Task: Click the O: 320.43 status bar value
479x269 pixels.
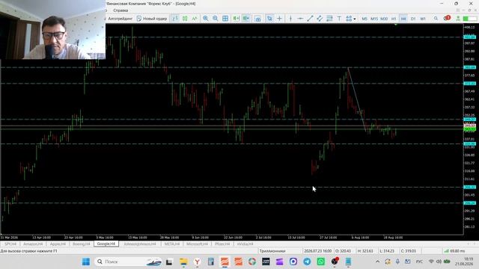Action: click(x=344, y=251)
